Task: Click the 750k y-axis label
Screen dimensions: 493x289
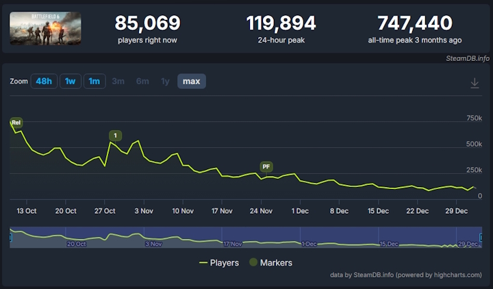Action: (x=474, y=118)
